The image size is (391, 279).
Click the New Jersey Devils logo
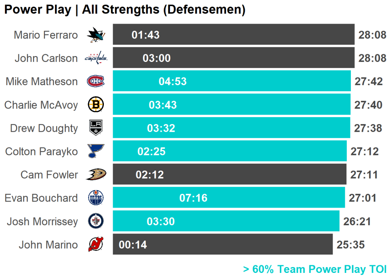pos(95,244)
